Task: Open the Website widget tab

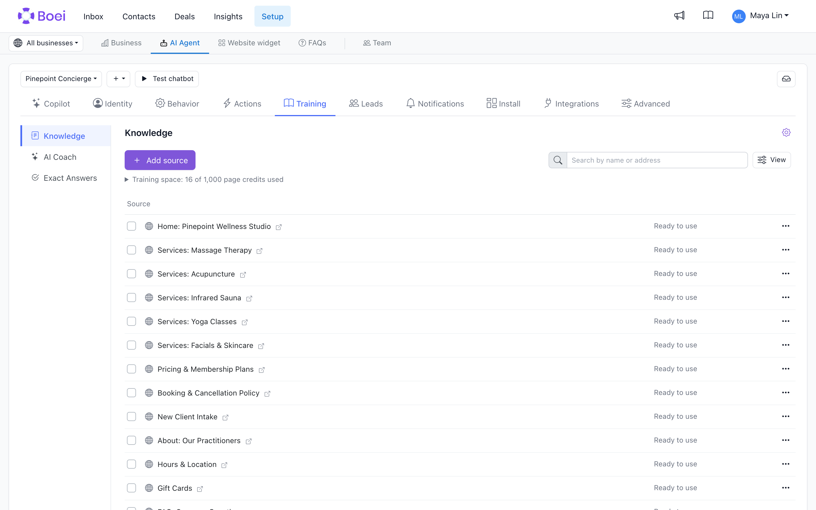Action: point(249,43)
